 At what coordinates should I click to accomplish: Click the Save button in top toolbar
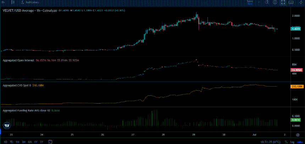tap(250, 2)
